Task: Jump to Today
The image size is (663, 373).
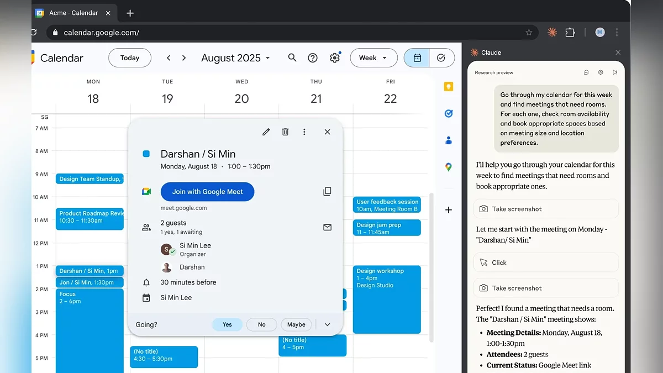Action: coord(130,58)
